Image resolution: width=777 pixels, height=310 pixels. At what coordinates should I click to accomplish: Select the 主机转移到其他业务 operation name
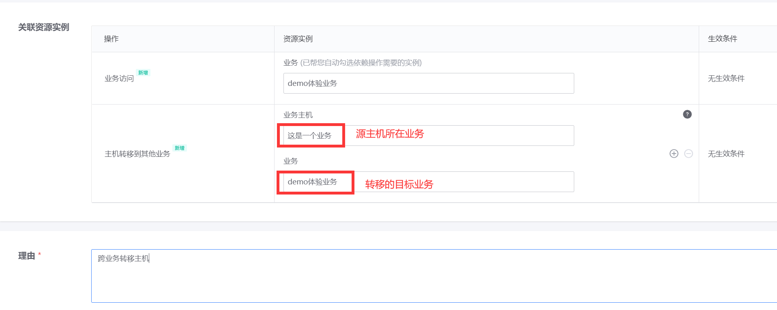click(x=137, y=154)
